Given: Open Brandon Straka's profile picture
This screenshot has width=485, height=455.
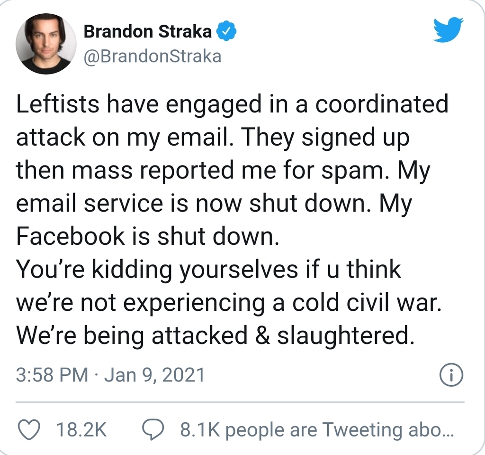Looking at the screenshot, I should click(46, 44).
